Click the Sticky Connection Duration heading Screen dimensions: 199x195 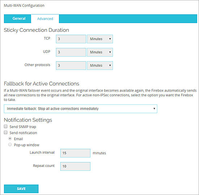pyautogui.click(x=37, y=30)
